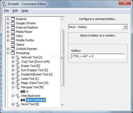Screen dimensions: 133x113
Task: Click the keyboard icon next to 'm'
Action: [x=23, y=91]
